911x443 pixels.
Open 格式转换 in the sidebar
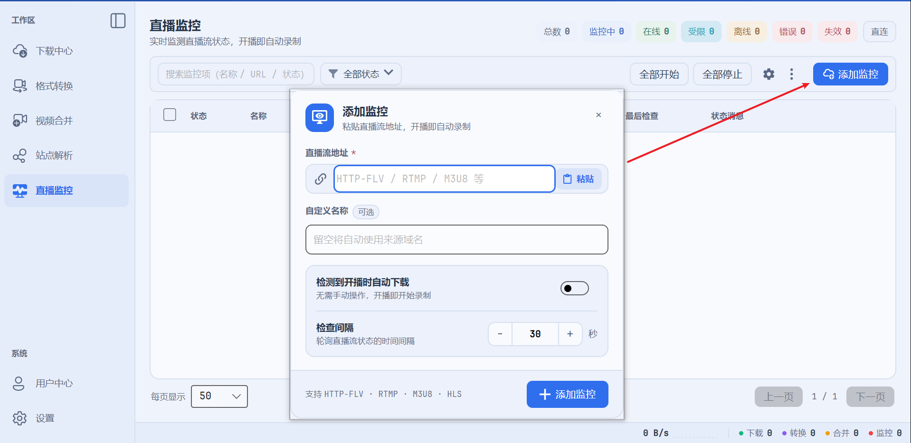[66, 86]
